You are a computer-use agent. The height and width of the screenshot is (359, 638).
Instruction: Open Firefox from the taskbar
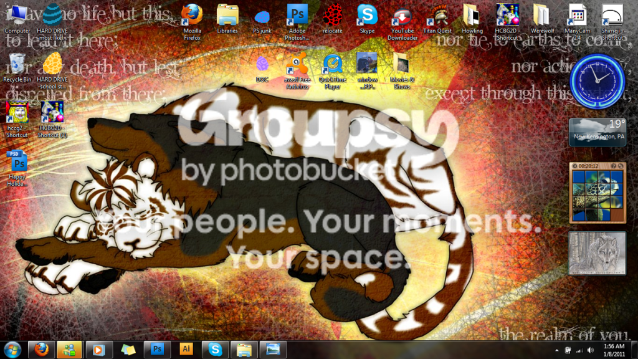coord(41,350)
